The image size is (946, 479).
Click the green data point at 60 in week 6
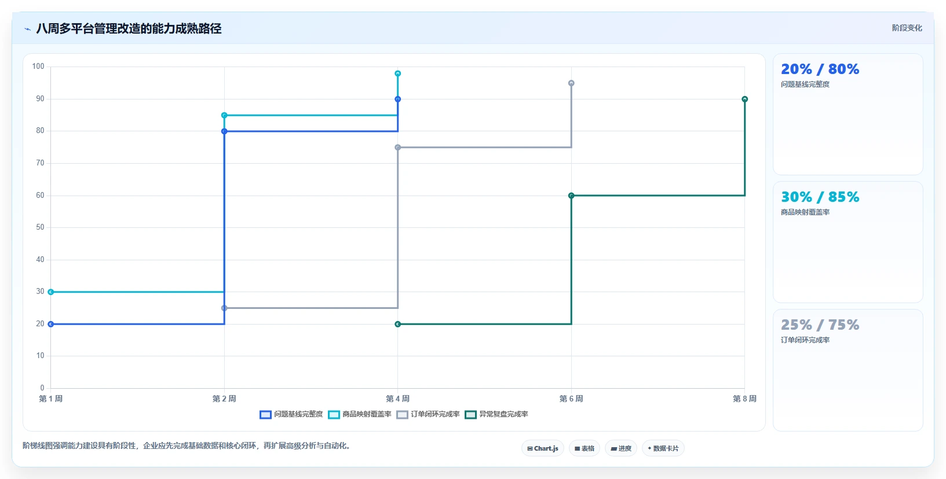(571, 196)
